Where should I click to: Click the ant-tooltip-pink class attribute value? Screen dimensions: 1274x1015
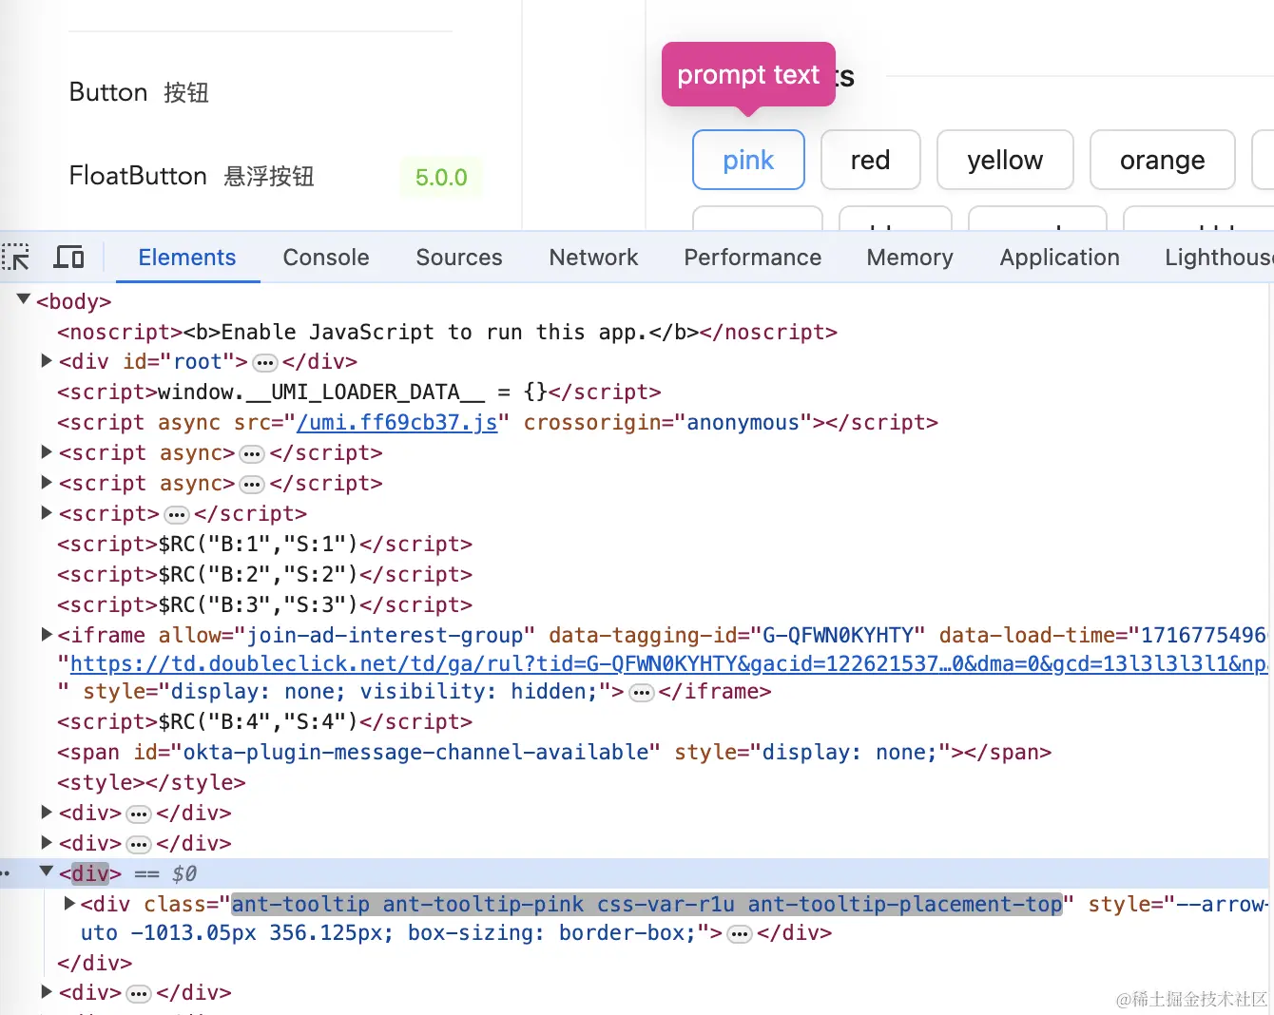point(647,904)
